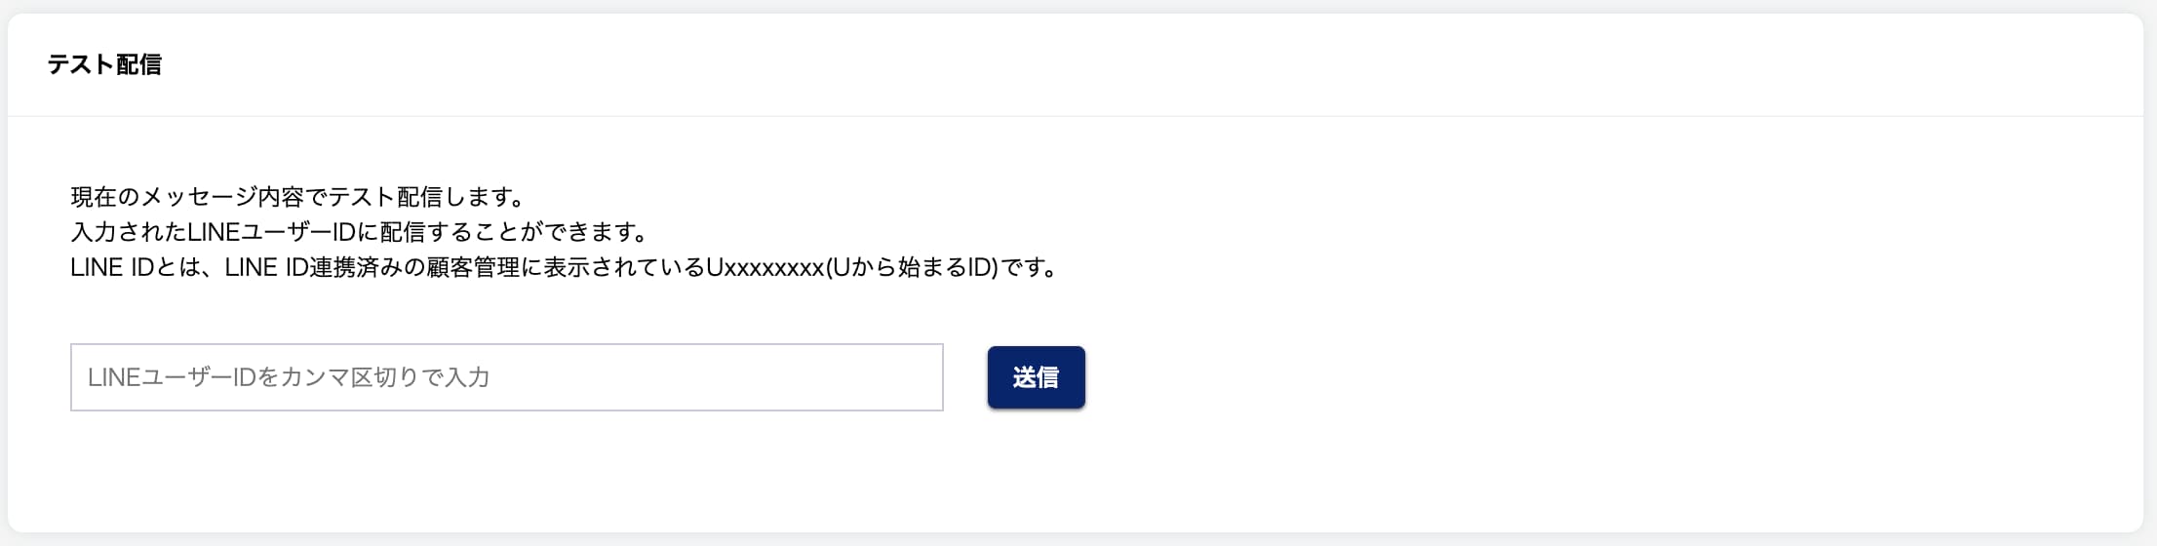This screenshot has height=546, width=2157.
Task: Click the empty portion of the ID input field
Action: tap(717, 377)
